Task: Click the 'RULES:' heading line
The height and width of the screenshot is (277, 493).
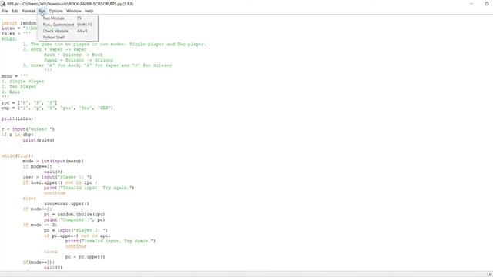Action: coord(9,39)
